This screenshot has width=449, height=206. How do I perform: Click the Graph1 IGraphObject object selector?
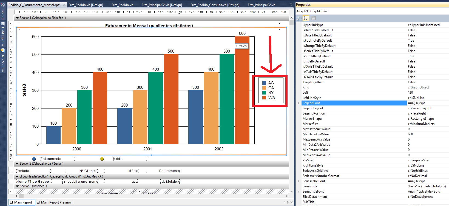pyautogui.click(x=372, y=11)
